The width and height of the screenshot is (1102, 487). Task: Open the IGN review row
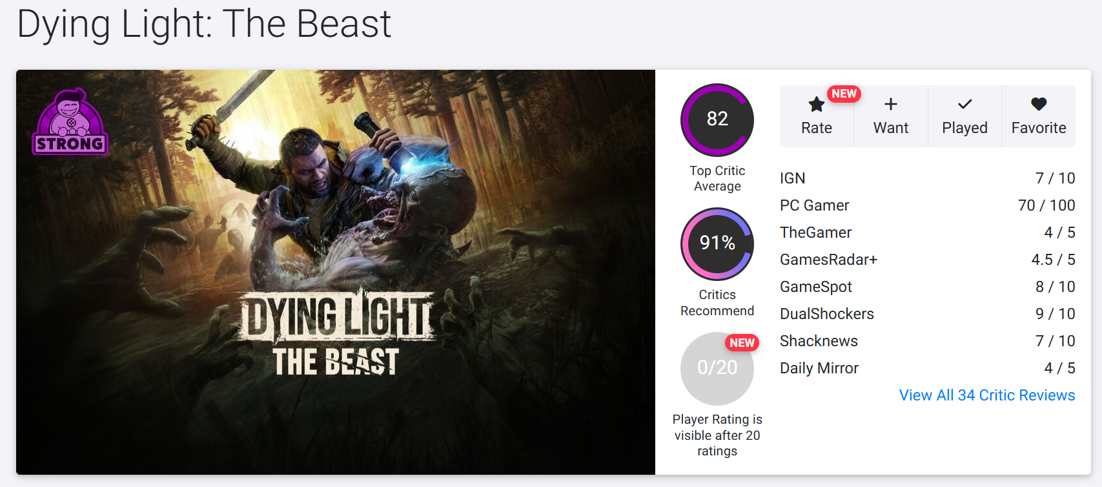928,178
